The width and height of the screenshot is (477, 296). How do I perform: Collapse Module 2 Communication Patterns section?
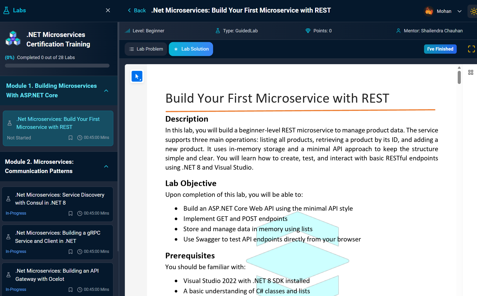coord(106,166)
